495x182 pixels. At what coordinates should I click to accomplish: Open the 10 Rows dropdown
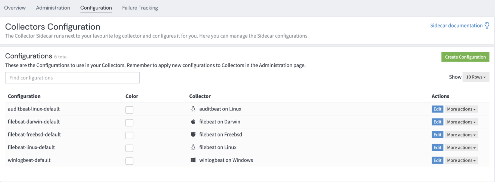pos(476,77)
